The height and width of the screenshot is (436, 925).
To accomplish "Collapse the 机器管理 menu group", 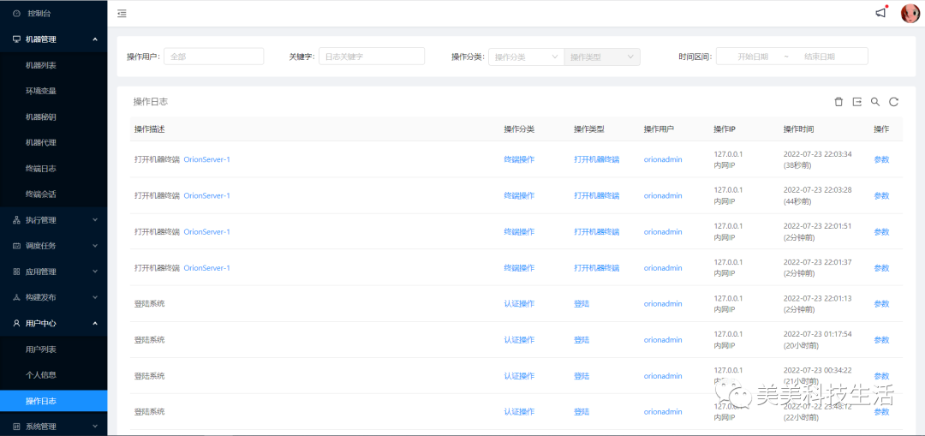I will [54, 39].
